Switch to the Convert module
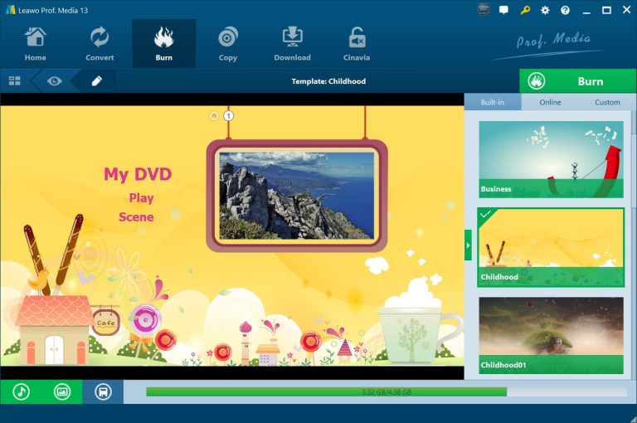This screenshot has height=423, width=637. (100, 44)
